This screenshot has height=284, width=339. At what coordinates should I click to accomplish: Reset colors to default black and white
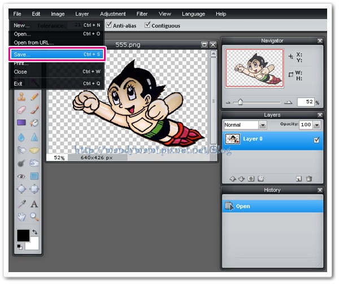click(x=19, y=247)
